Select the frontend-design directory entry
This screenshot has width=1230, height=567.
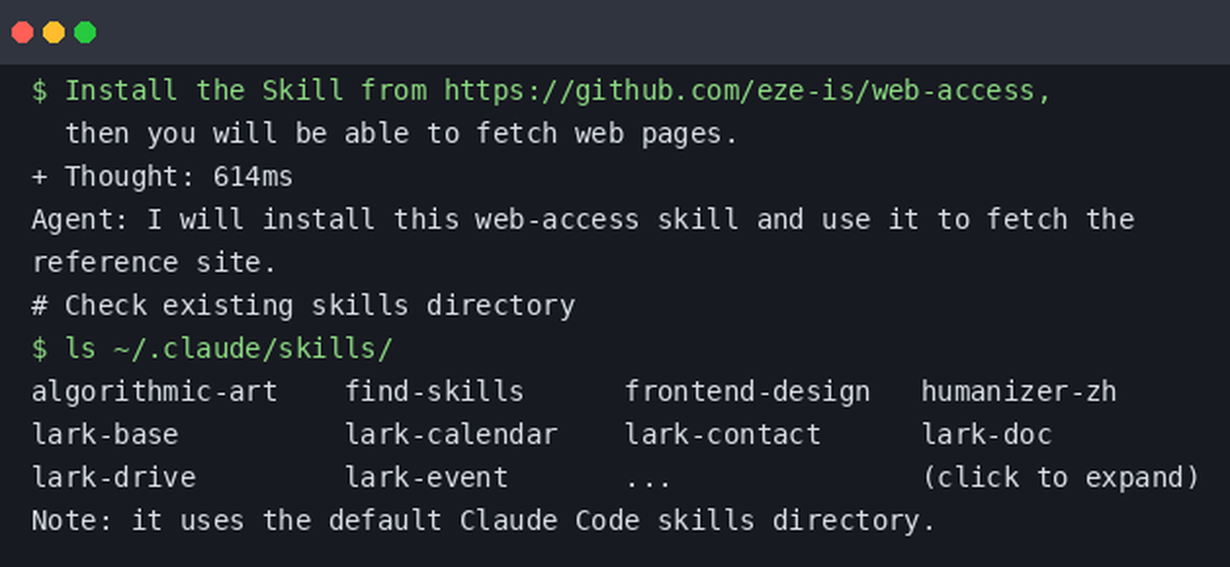click(x=747, y=392)
